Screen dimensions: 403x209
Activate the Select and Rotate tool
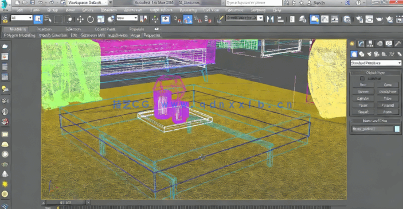90,20
